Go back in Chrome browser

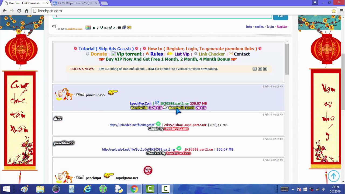[5, 11]
